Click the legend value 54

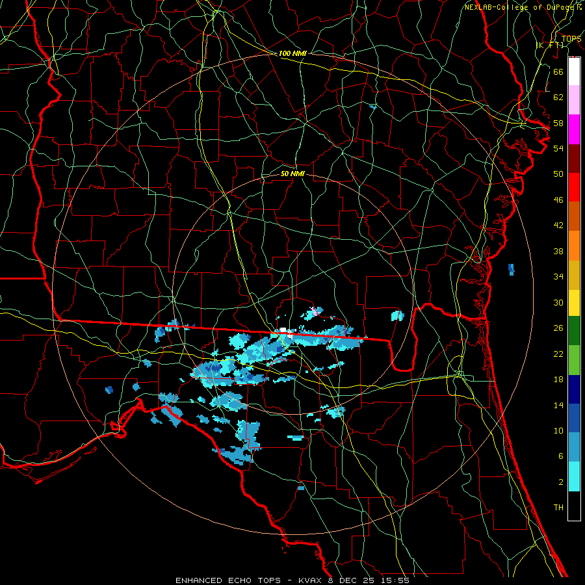tap(558, 148)
